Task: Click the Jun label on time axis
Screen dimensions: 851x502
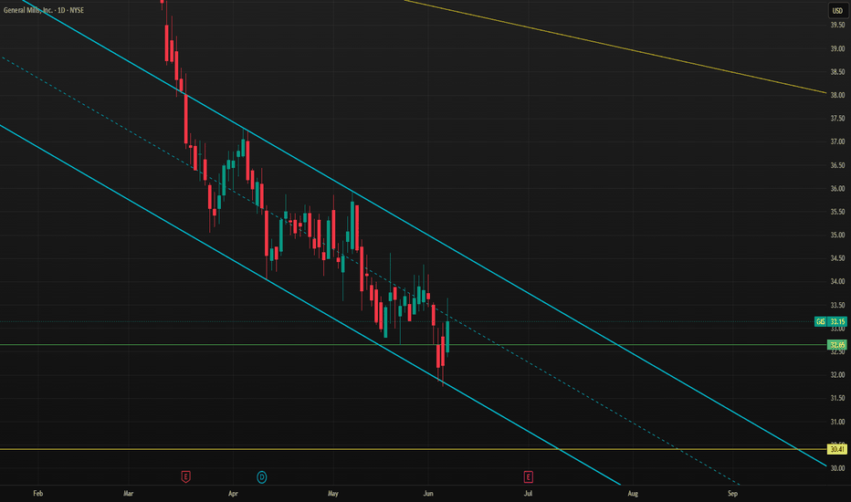Action: click(428, 493)
